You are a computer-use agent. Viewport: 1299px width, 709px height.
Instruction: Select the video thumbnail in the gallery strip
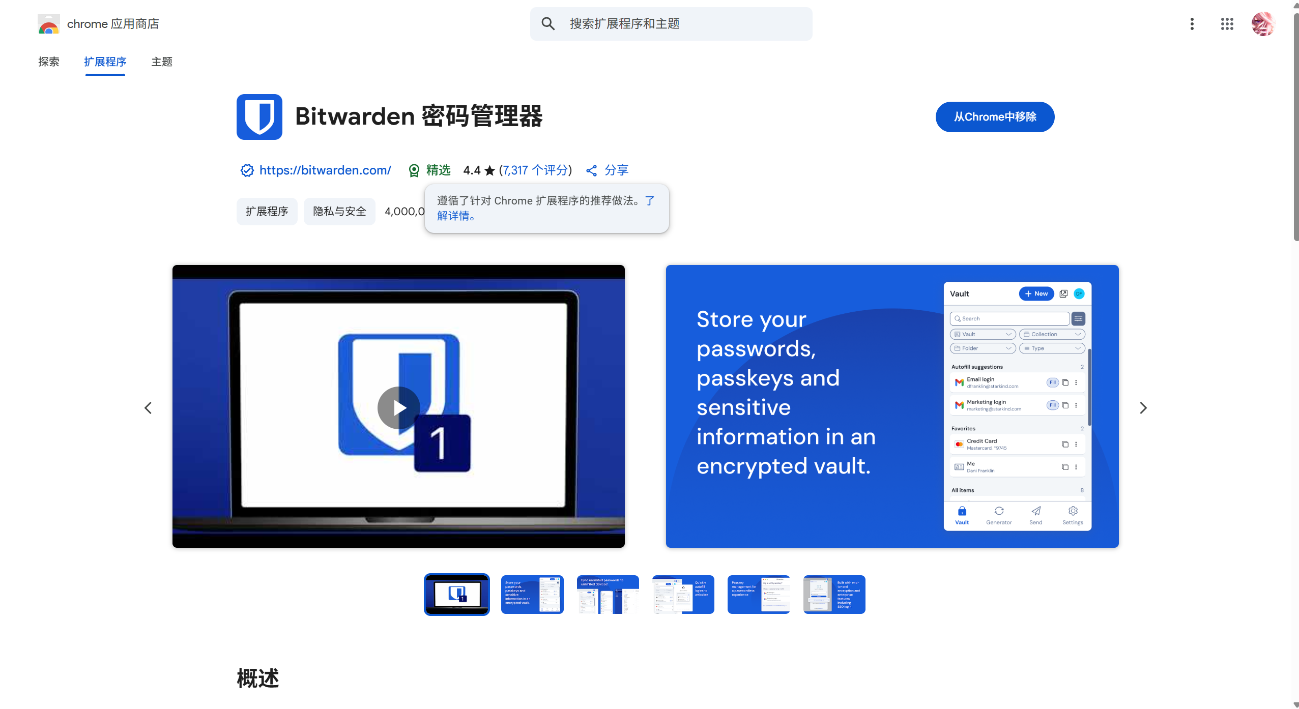(457, 594)
